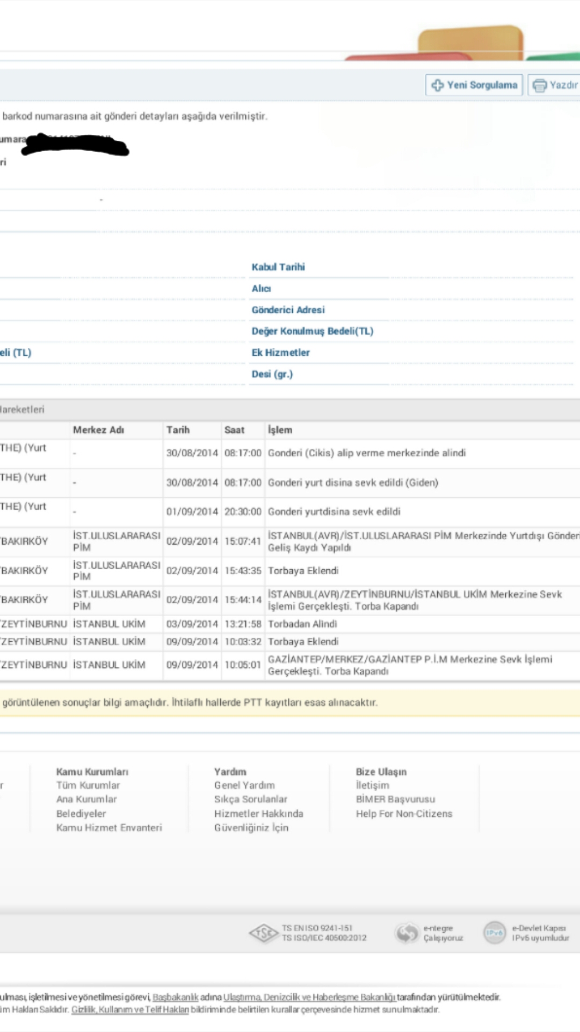Select 'Gonderi yurtdisina sevk edildi' row text
Image resolution: width=580 pixels, height=1032 pixels.
(x=334, y=512)
